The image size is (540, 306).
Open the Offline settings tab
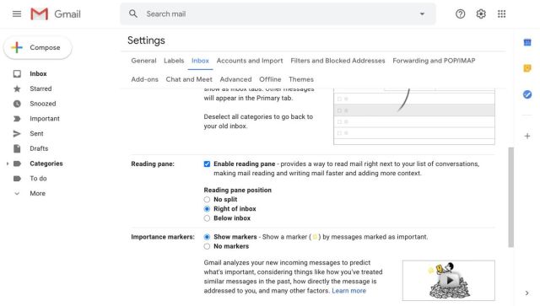click(270, 79)
